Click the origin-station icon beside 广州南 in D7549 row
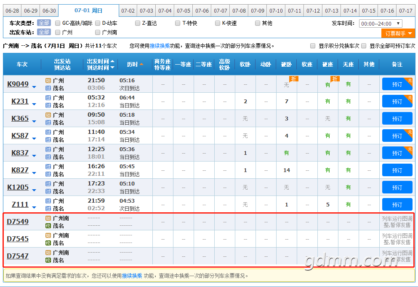 point(48,218)
